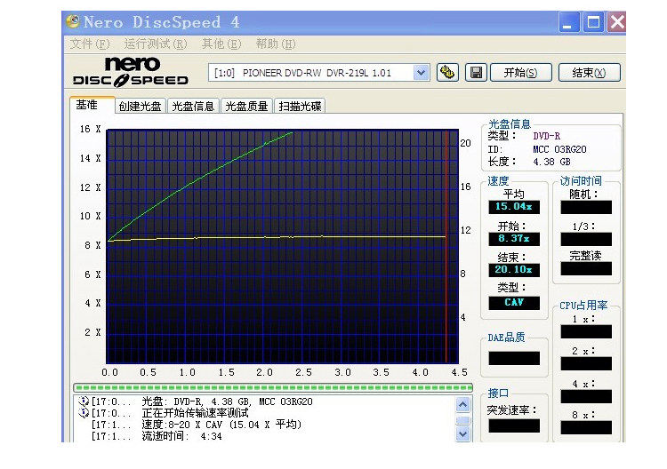The image size is (667, 469).
Task: Click the CPU usage 2 x box
Action: click(x=586, y=363)
